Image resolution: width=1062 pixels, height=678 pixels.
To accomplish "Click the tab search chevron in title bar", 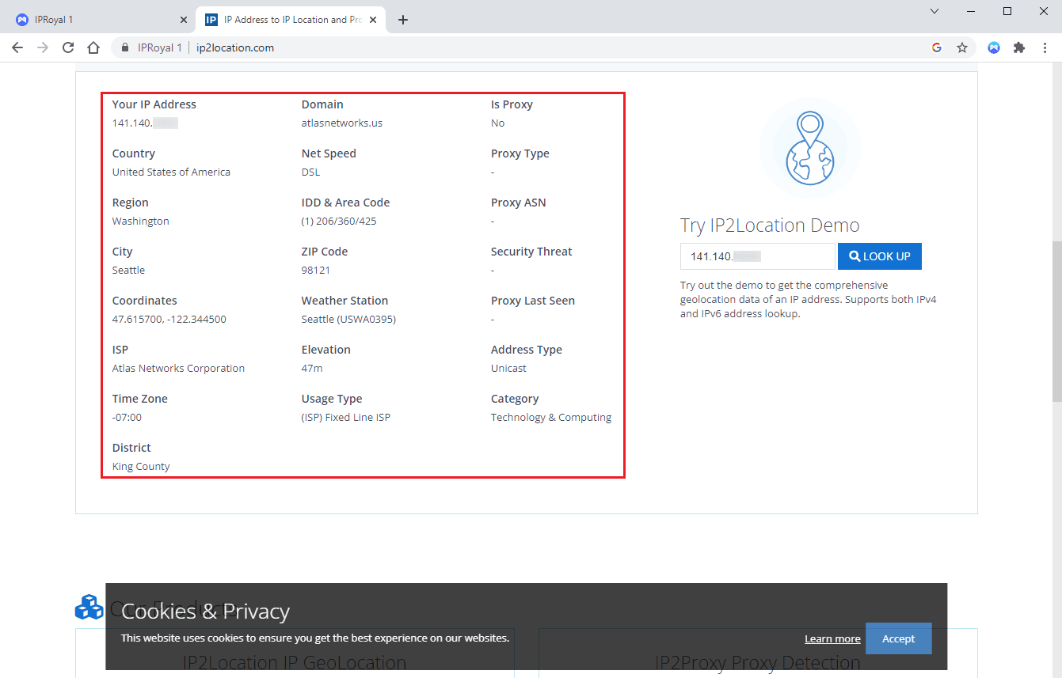I will pyautogui.click(x=934, y=11).
